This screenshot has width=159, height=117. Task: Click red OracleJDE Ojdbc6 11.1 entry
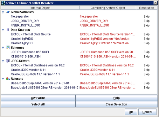pos(104,74)
